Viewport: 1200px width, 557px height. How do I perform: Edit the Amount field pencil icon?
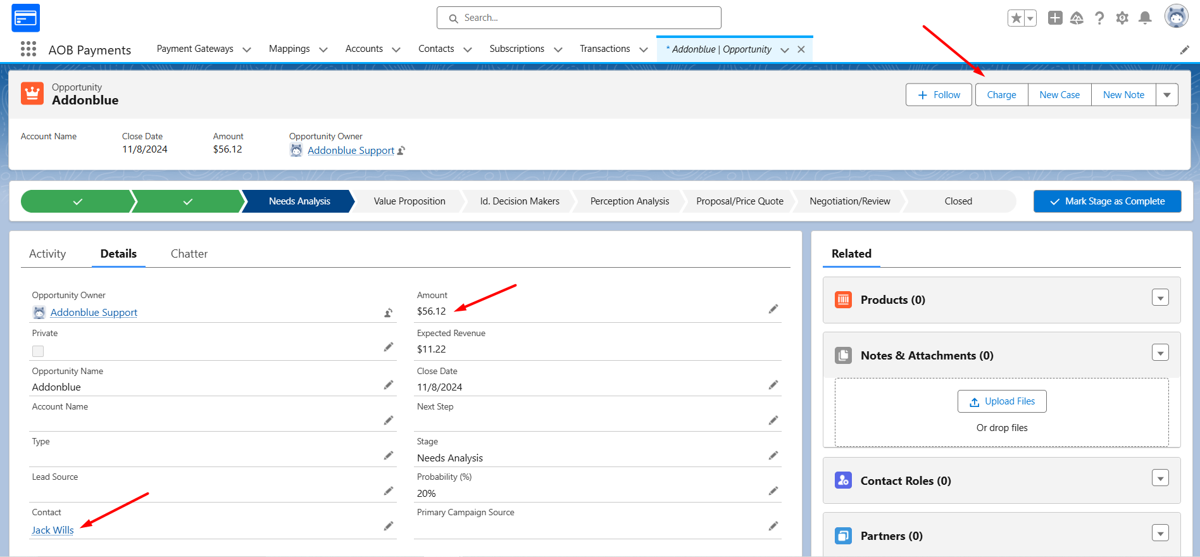click(773, 309)
